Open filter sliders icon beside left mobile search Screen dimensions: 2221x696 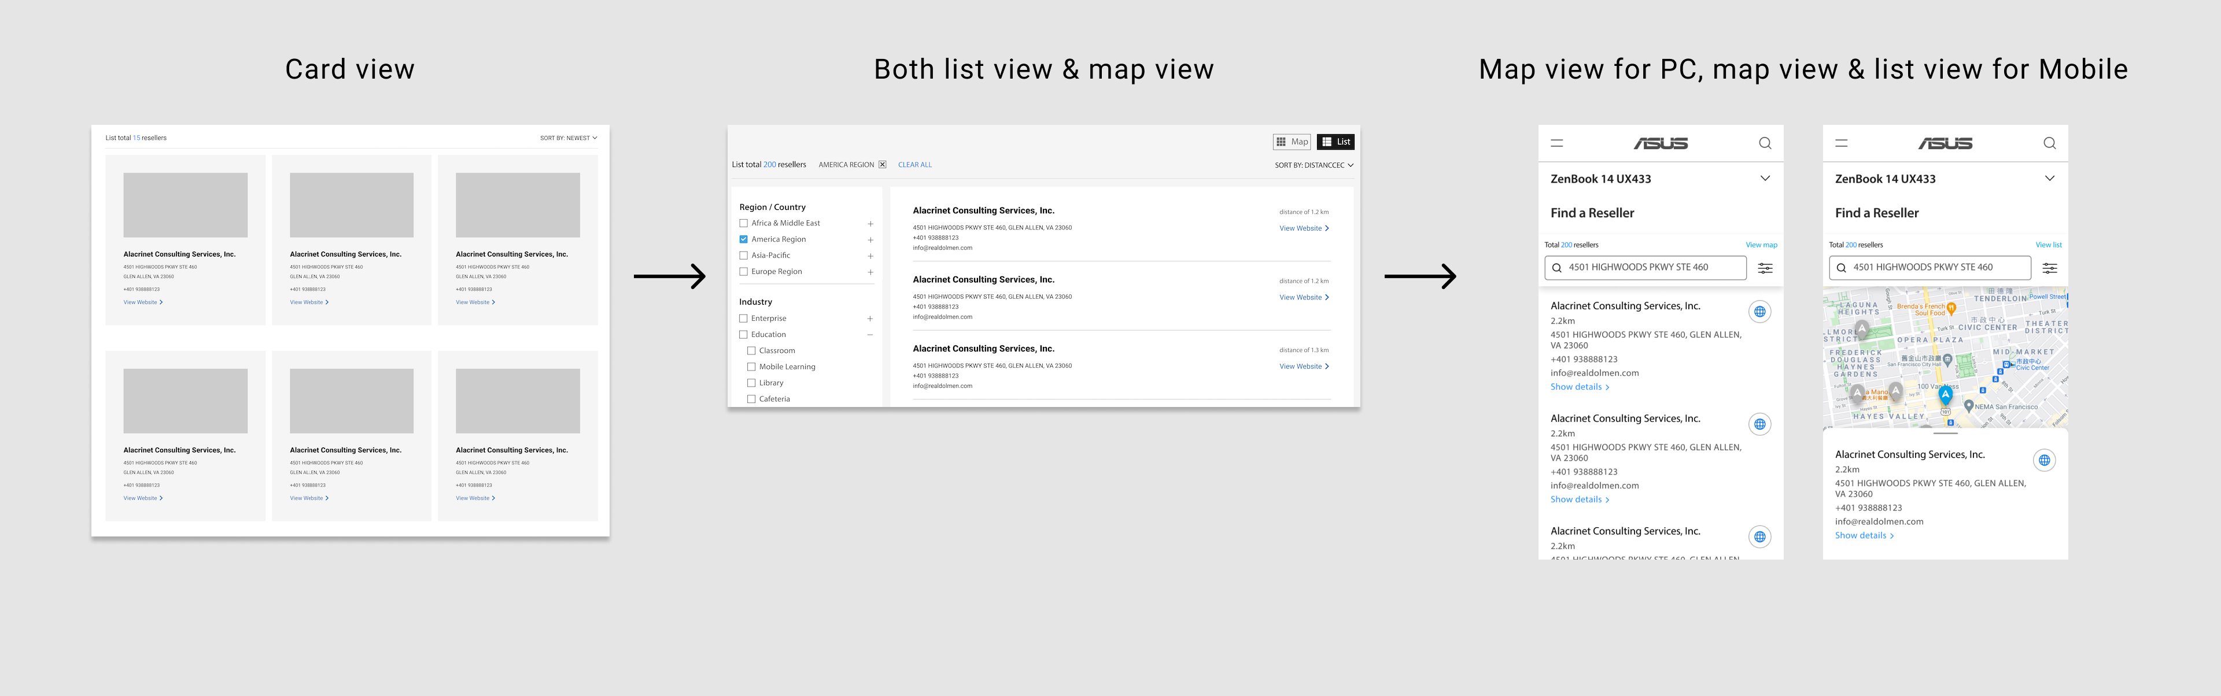[x=1765, y=268]
